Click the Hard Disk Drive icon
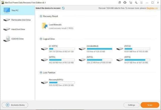161x110 pixels. point(7,29)
